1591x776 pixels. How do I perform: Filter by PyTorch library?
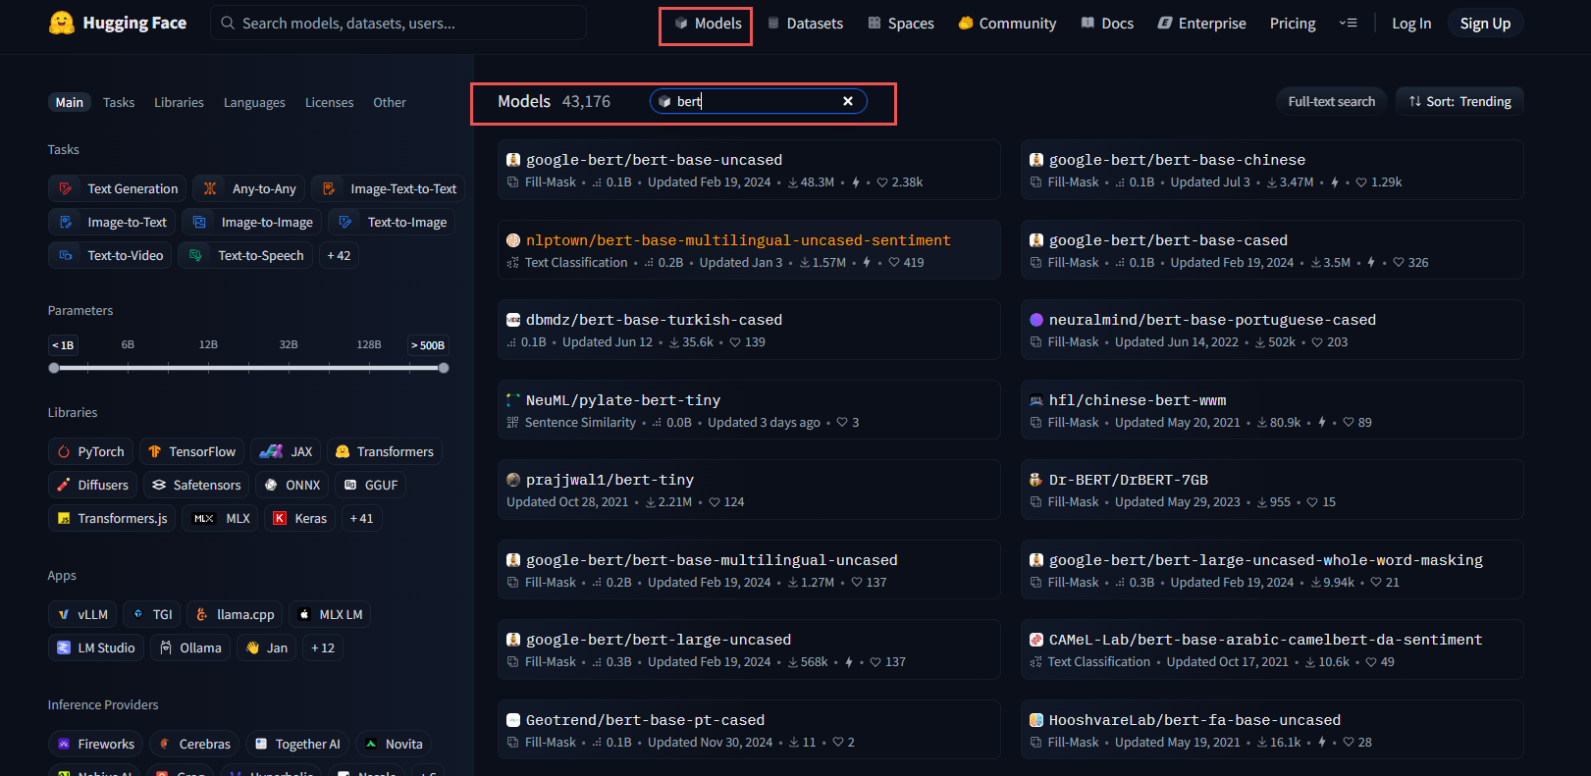90,451
